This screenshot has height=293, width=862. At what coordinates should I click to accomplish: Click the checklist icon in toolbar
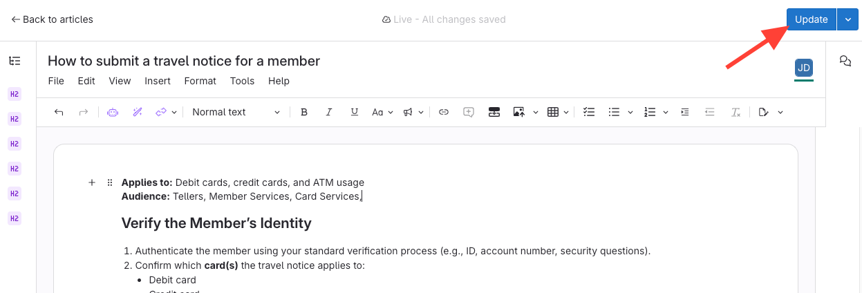point(589,112)
